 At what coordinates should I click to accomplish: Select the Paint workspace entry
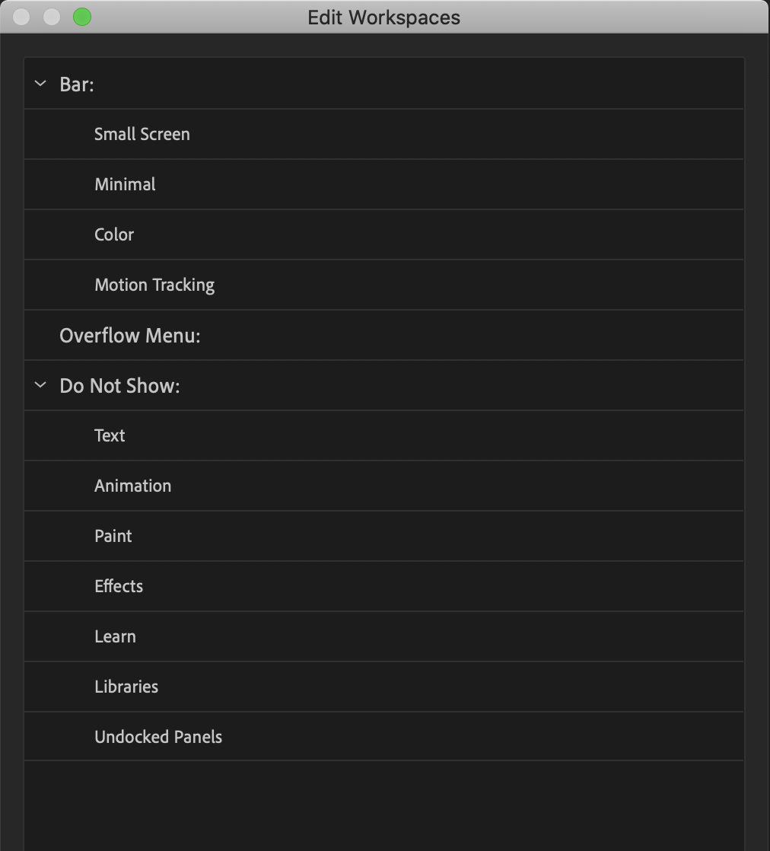coord(113,536)
